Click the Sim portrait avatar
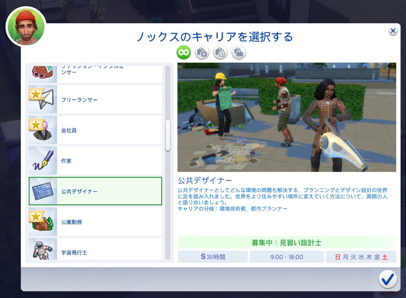The image size is (406, 298). click(26, 27)
